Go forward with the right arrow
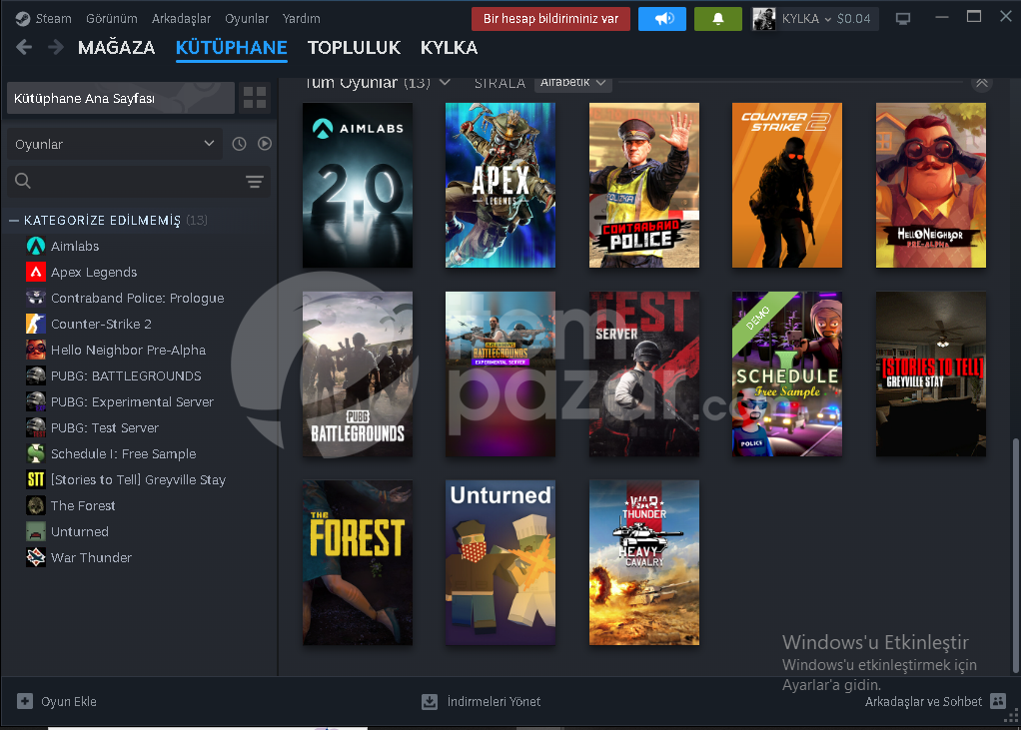 [56, 48]
